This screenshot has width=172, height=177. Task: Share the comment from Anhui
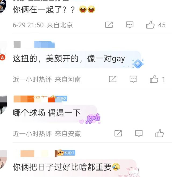coord(118,133)
